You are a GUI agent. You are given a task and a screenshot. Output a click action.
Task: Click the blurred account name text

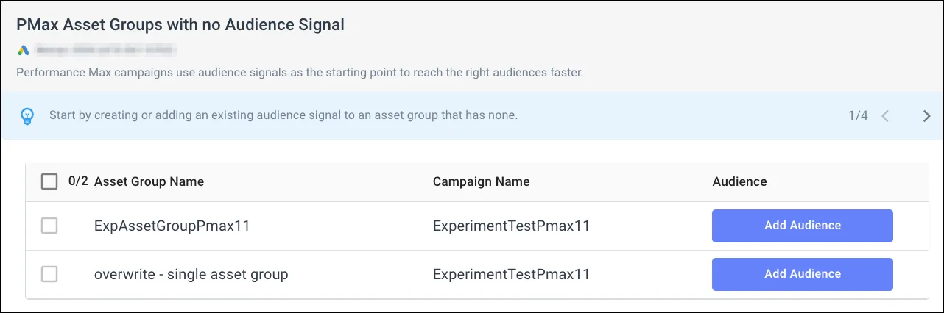[107, 51]
